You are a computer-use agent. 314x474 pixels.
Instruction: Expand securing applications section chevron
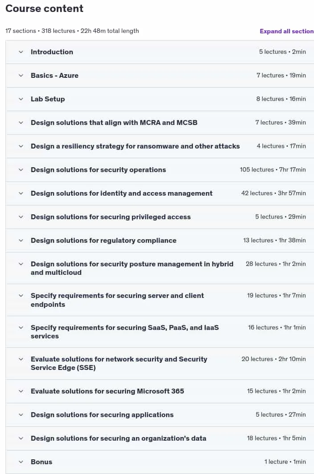point(21,415)
